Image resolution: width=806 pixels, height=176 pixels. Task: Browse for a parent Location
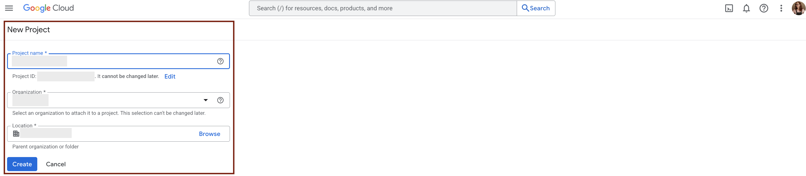(209, 134)
